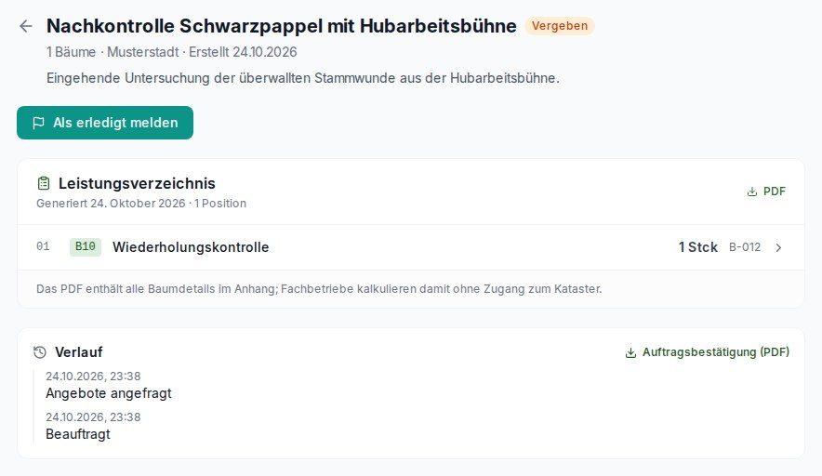
Task: Click the line 1 Bäume · Musterstadt · Erstellt 24.10.2026
Action: pyautogui.click(x=171, y=52)
